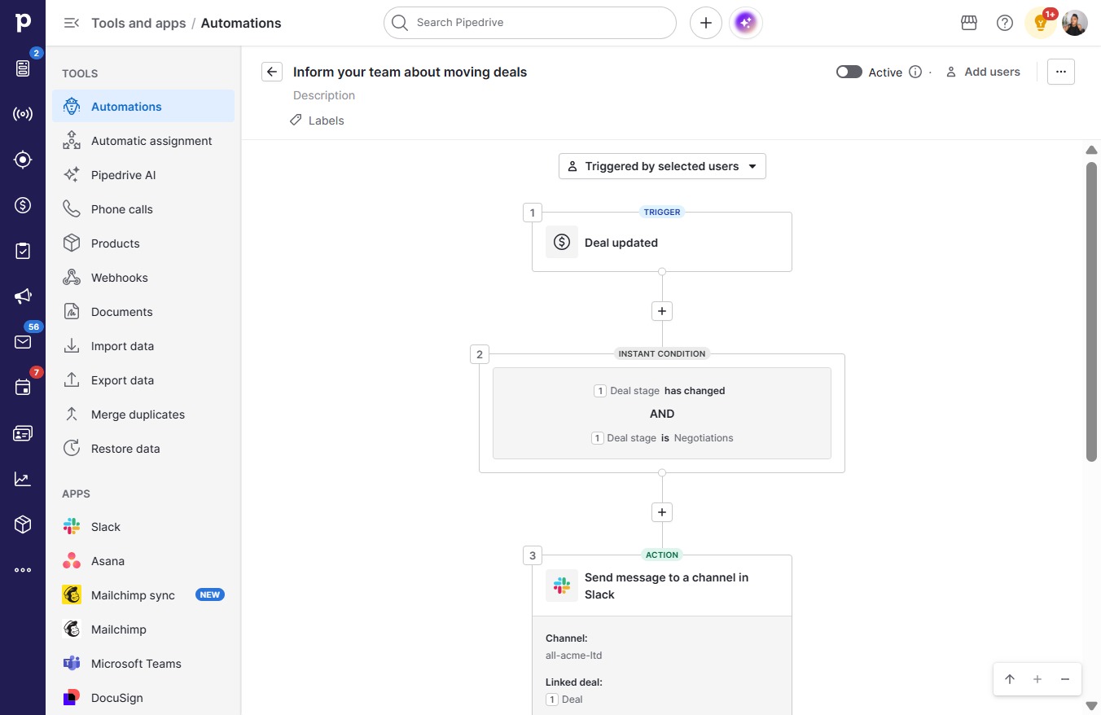Open the More ellipsis in navigation rail
Viewport: 1101px width, 715px height.
click(23, 570)
